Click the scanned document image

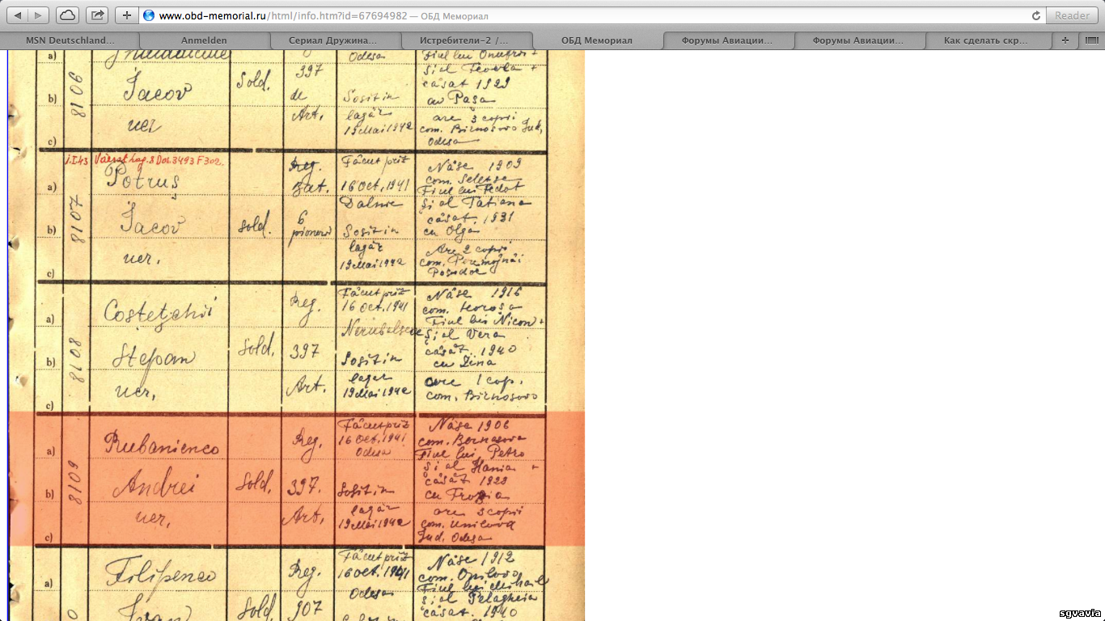pos(296,336)
